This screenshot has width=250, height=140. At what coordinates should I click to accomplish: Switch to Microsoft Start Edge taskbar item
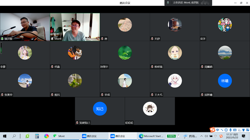tap(151, 136)
